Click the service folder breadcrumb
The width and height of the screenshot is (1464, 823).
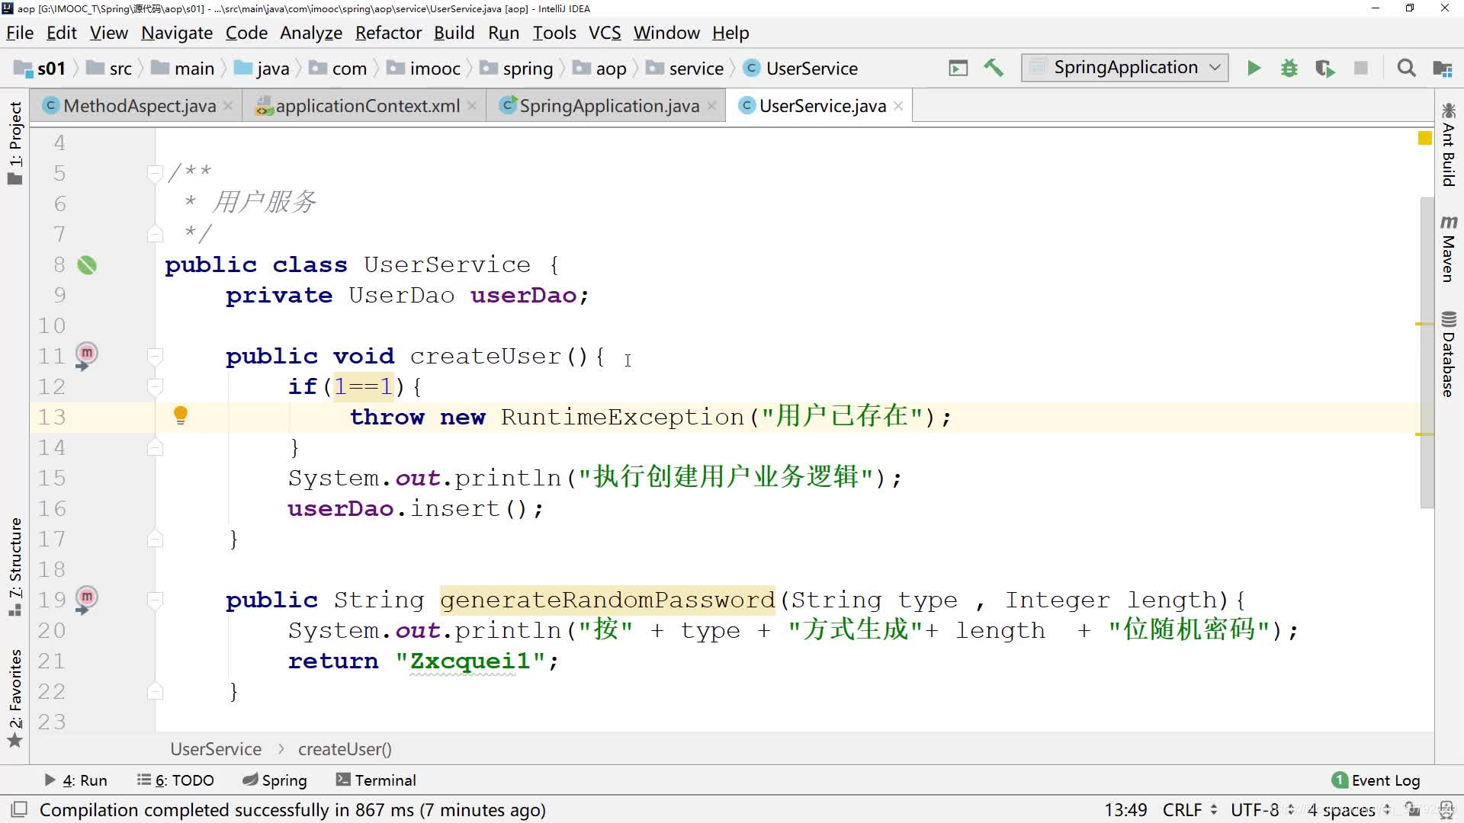click(x=685, y=69)
